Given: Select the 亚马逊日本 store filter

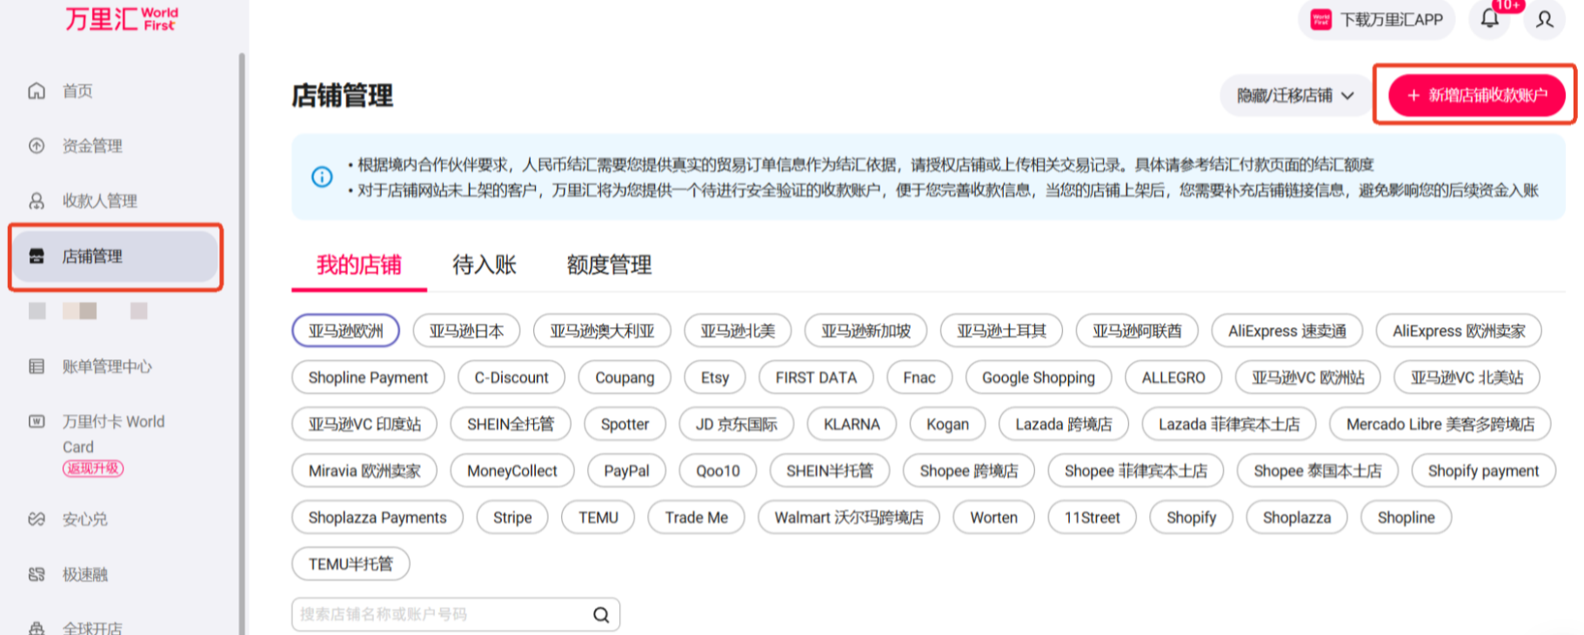Looking at the screenshot, I should point(466,331).
